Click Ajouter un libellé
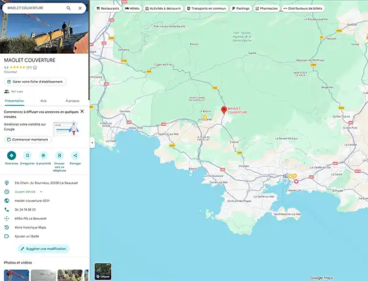Screen dimensions: 368x281 pyautogui.click(x=27, y=236)
